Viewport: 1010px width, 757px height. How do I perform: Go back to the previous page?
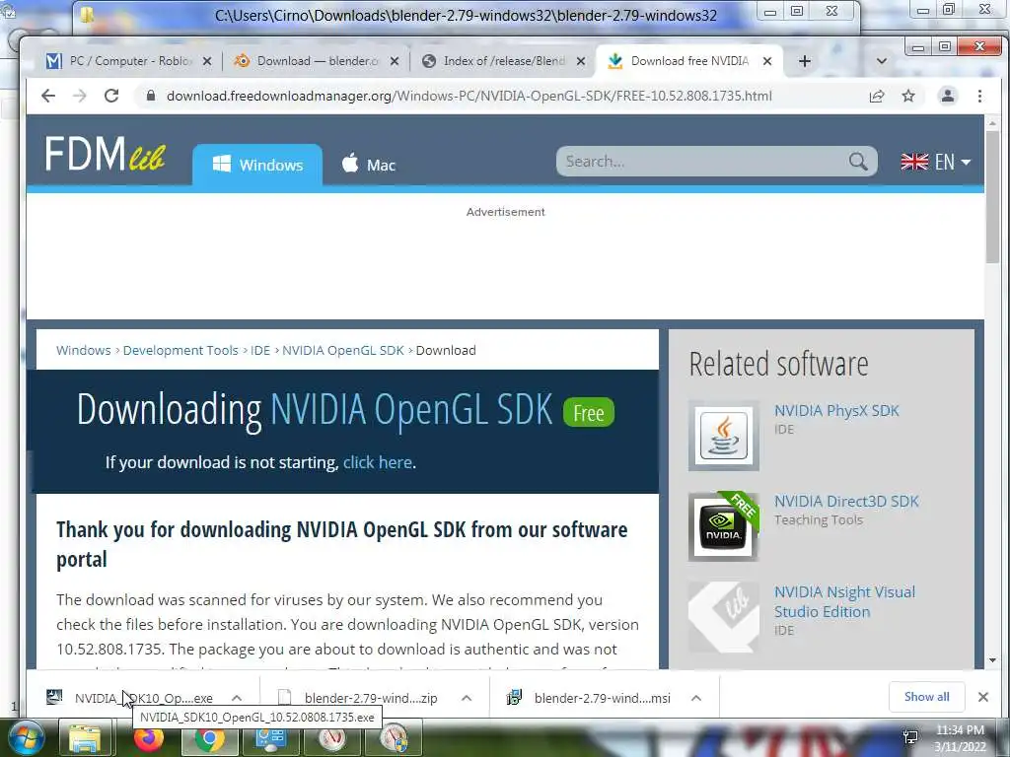[x=48, y=96]
